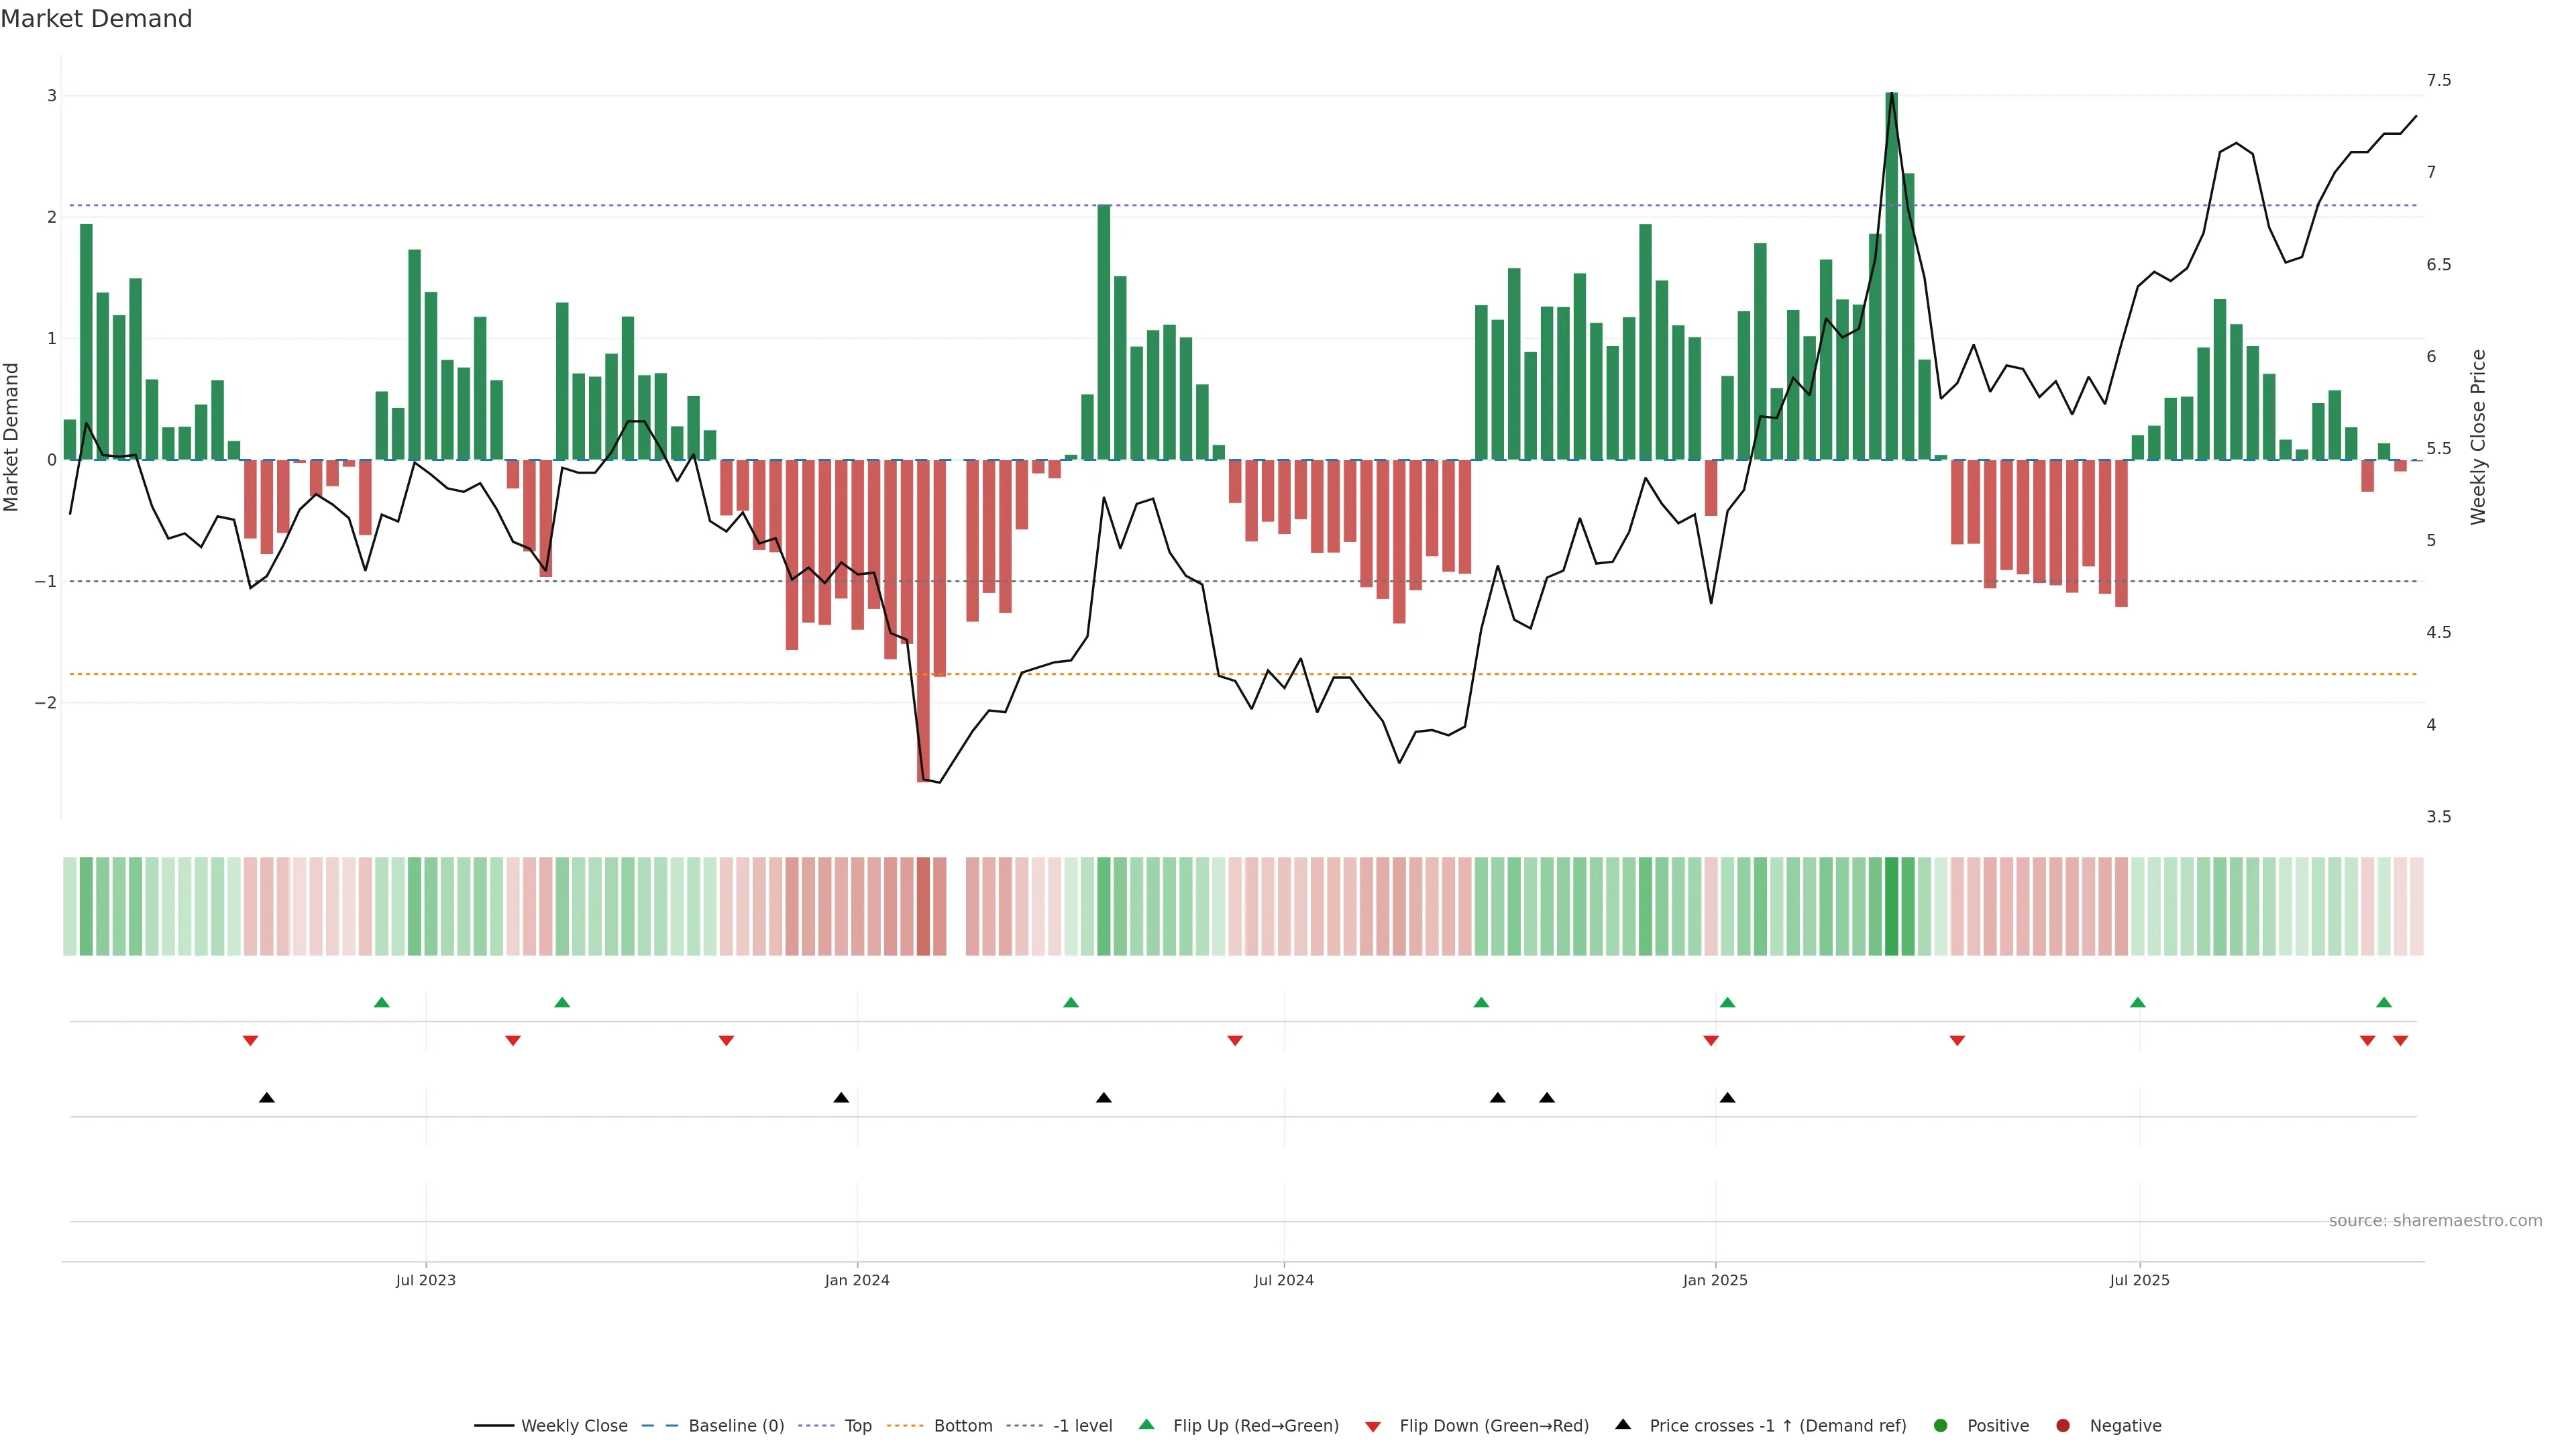Click the last green flip-up marker
Screen dimensions: 2576x1449
[2383, 1002]
